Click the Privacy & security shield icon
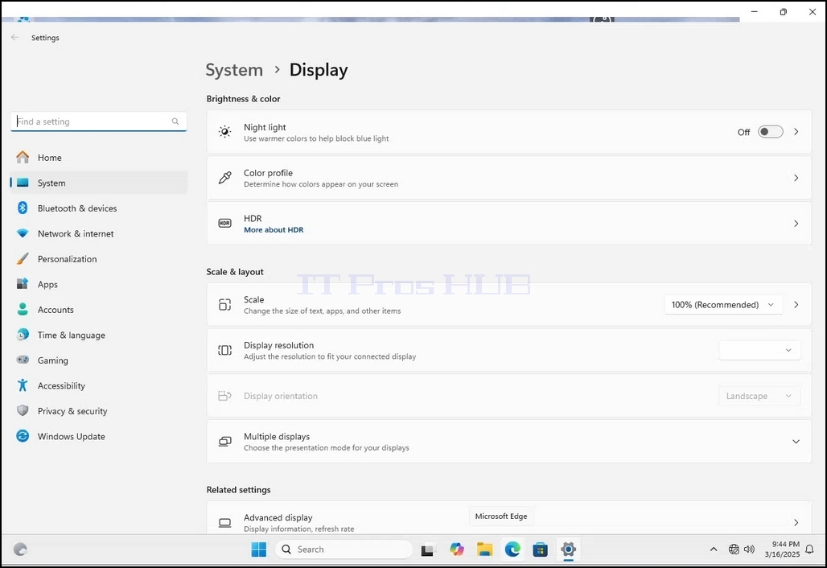 tap(23, 411)
